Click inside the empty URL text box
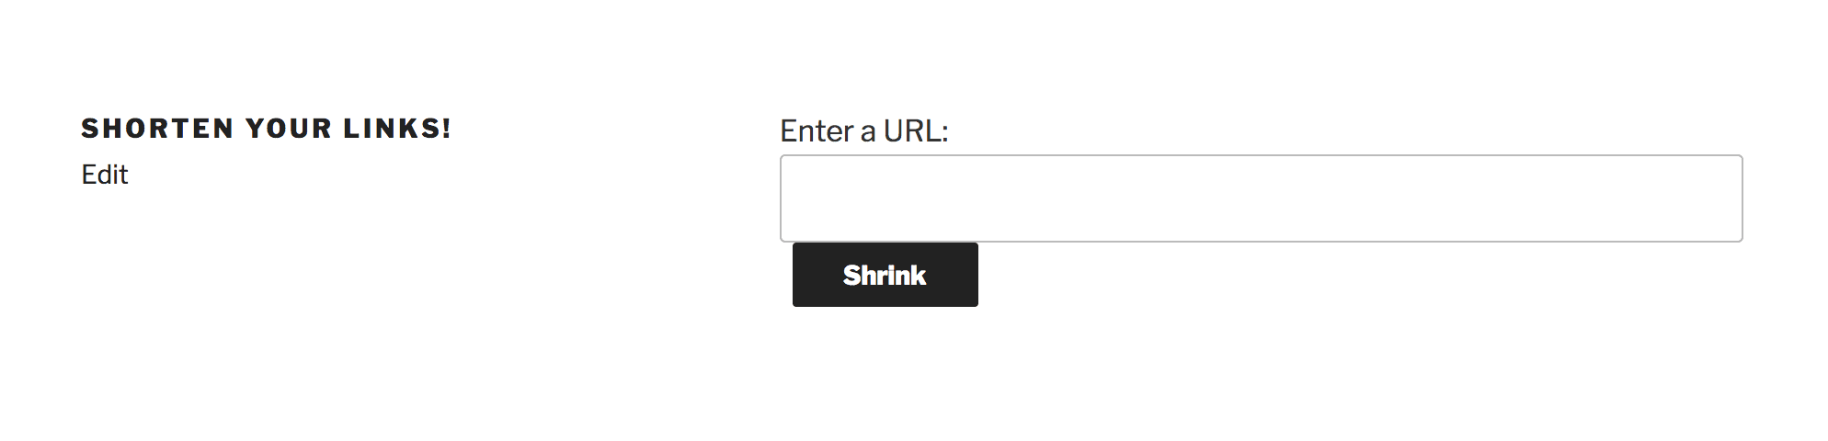Image resolution: width=1828 pixels, height=441 pixels. pos(1261,198)
